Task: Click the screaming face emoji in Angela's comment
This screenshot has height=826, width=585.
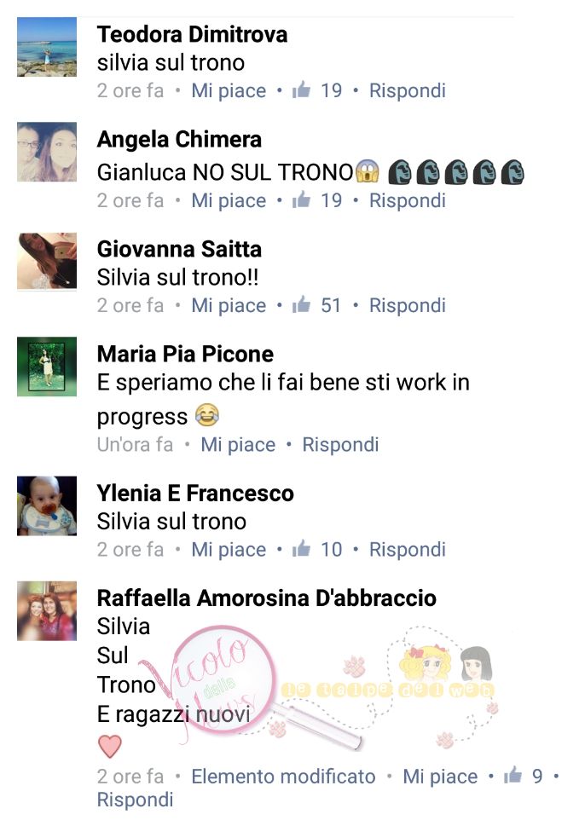Action: (x=368, y=172)
